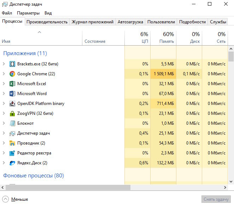Viewport: 234px width, 206px height.
Task: Switch to the Производительность tab
Action: pyautogui.click(x=47, y=22)
